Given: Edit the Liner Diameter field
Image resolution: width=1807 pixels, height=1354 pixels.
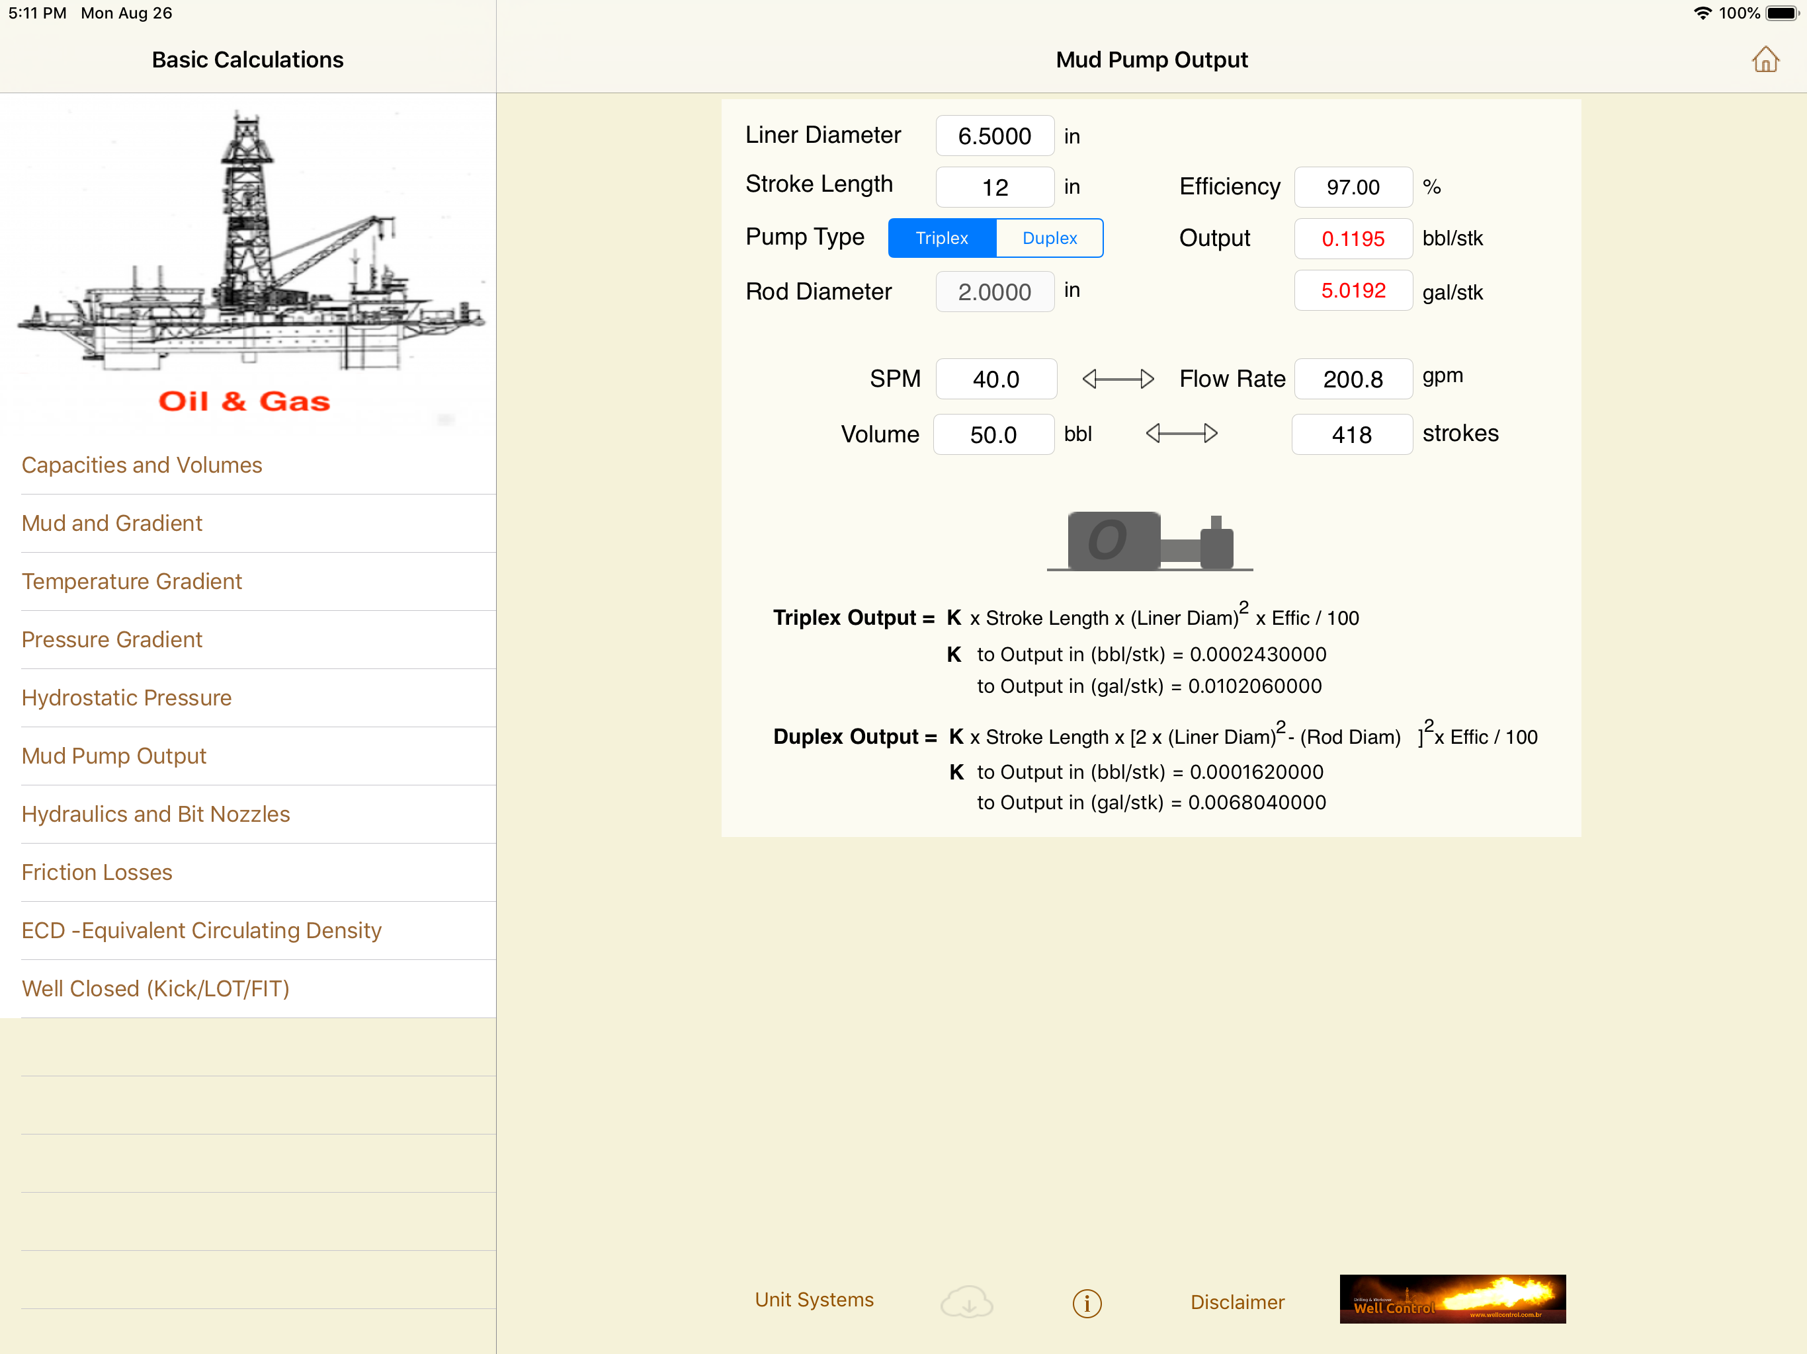Looking at the screenshot, I should 994,136.
